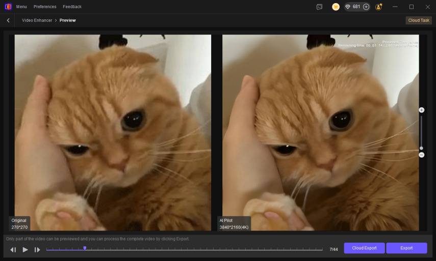This screenshot has width=436, height=261.
Task: Minimize the application window
Action: point(395,7)
